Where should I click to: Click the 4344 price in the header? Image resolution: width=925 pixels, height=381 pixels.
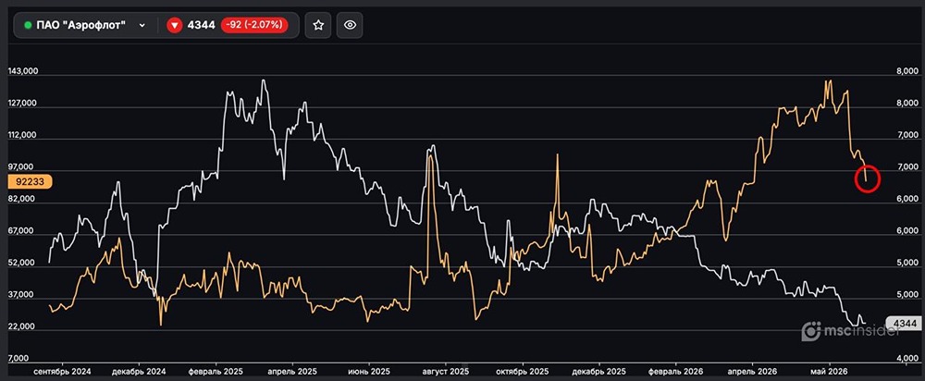pyautogui.click(x=201, y=25)
